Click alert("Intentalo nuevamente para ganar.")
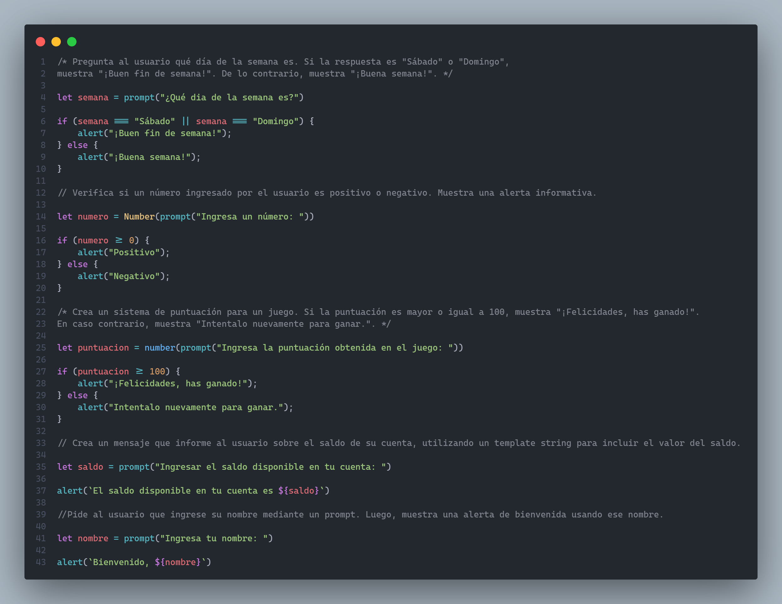Image resolution: width=782 pixels, height=604 pixels. pos(186,407)
